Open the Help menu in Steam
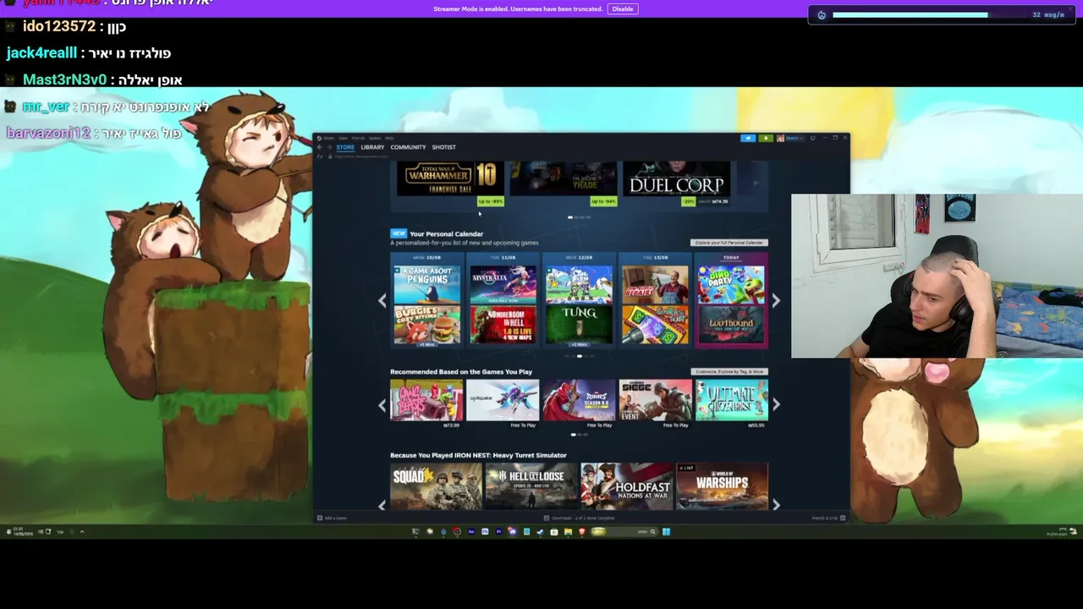 click(x=389, y=138)
